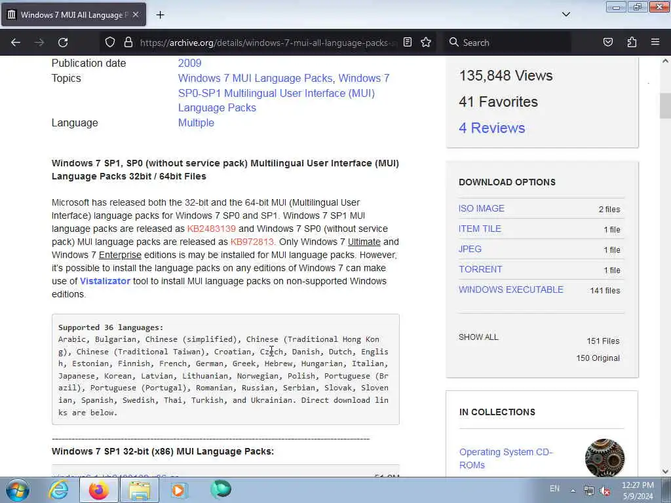Open the Vistalizator tool link

click(x=105, y=281)
